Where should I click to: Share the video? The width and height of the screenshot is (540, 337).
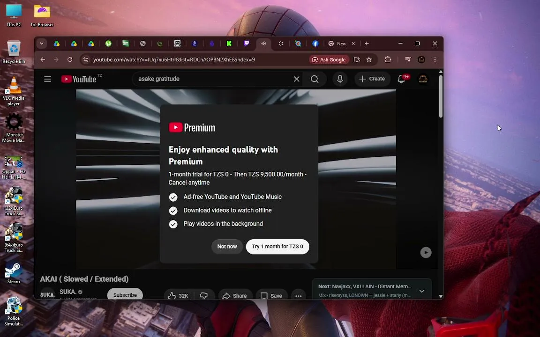pos(234,295)
